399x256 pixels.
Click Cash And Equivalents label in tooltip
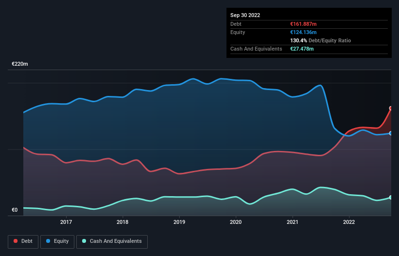pyautogui.click(x=256, y=49)
